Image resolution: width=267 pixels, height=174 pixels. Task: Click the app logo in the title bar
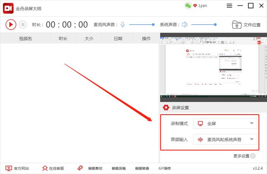click(x=8, y=8)
